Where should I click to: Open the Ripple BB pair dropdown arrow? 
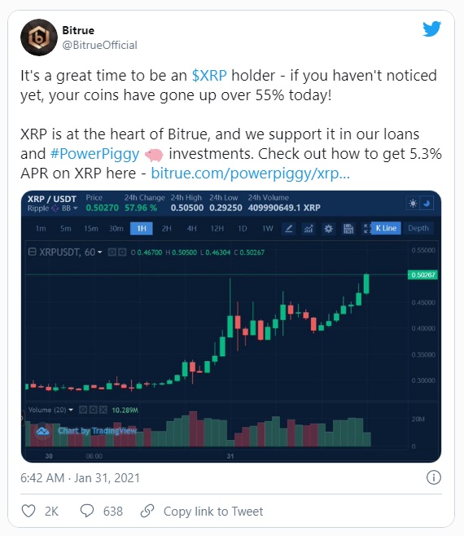point(75,208)
